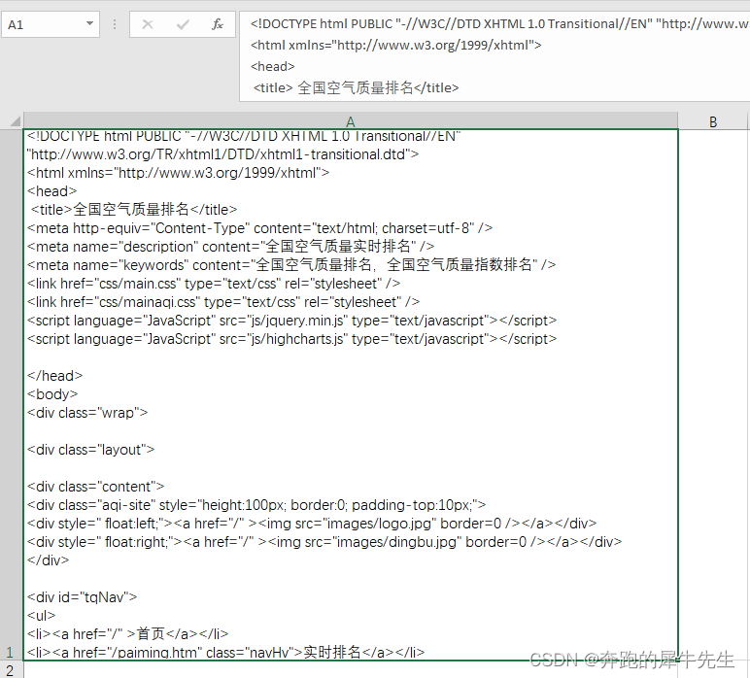Select row 1 header
This screenshot has width=750, height=678.
coord(11,395)
